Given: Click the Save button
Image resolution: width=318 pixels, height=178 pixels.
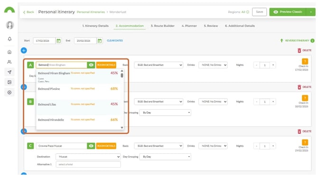Looking at the screenshot, I should click(x=260, y=12).
